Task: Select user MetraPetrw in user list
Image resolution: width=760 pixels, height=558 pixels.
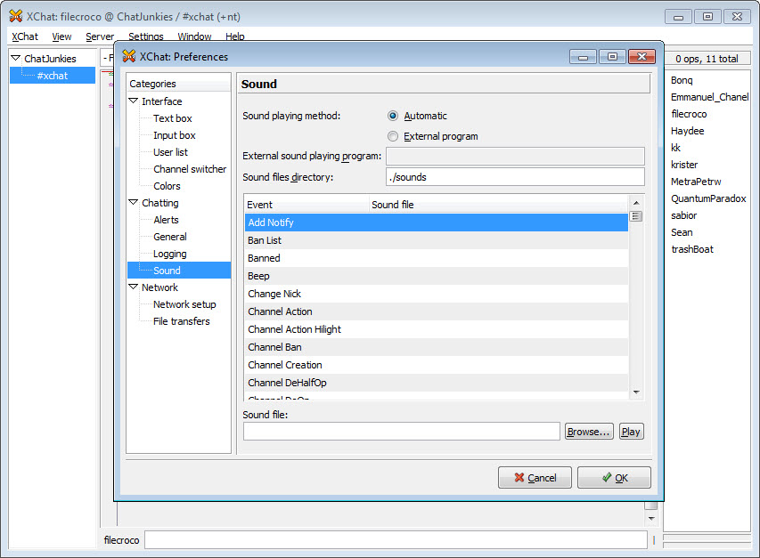Action: (x=696, y=182)
